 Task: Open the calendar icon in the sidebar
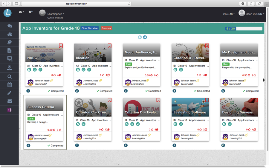(10, 85)
